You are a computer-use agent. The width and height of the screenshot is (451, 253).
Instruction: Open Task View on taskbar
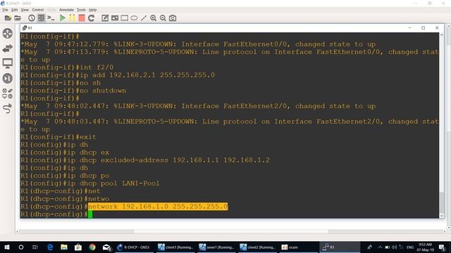point(35,247)
